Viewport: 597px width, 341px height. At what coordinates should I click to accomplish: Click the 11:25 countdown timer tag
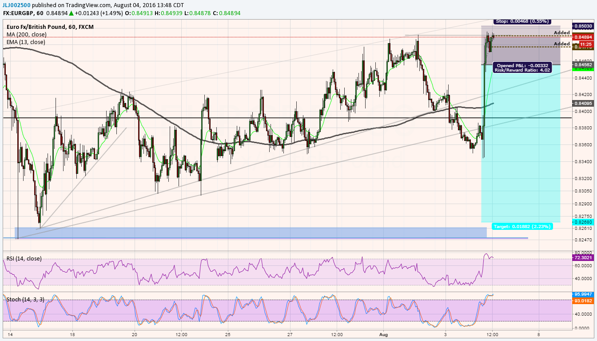(x=585, y=44)
